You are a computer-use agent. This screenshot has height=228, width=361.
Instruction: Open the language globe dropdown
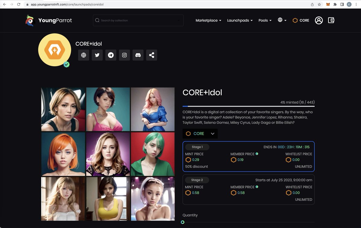click(x=282, y=20)
